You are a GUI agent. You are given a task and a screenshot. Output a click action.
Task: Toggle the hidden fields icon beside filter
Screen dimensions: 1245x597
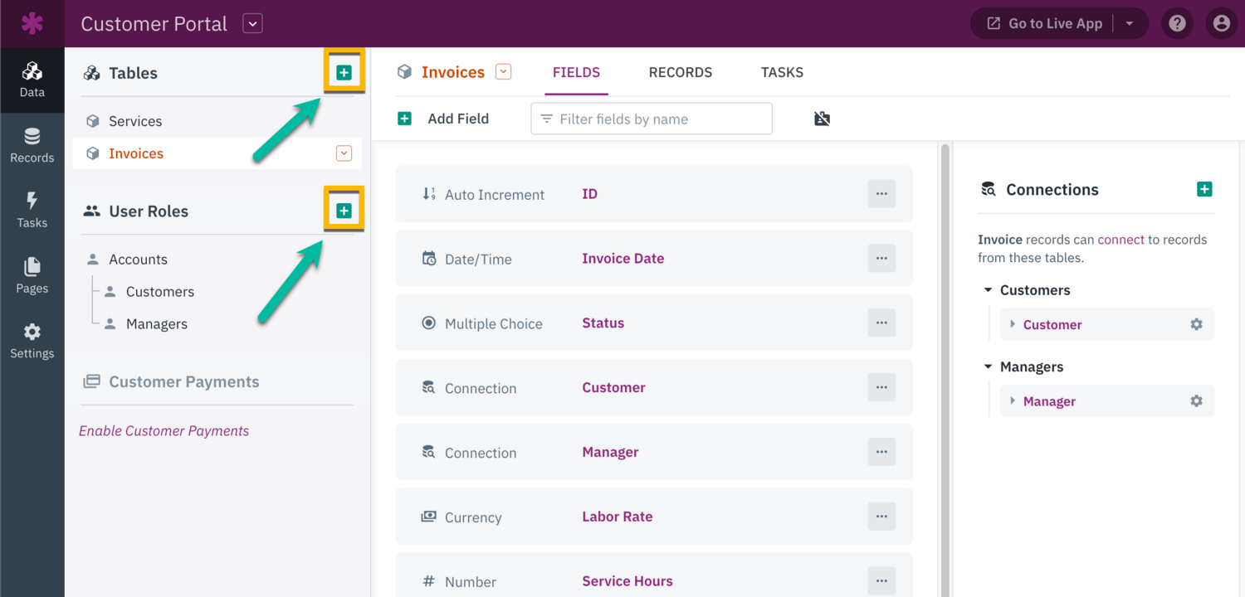pyautogui.click(x=822, y=119)
